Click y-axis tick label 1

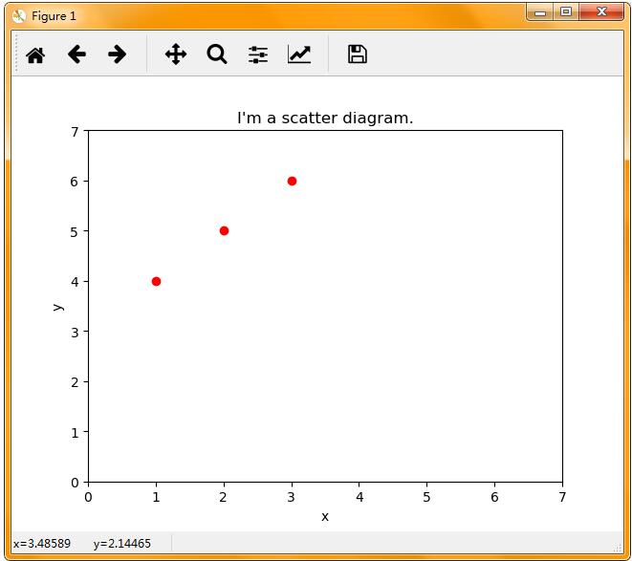[75, 433]
